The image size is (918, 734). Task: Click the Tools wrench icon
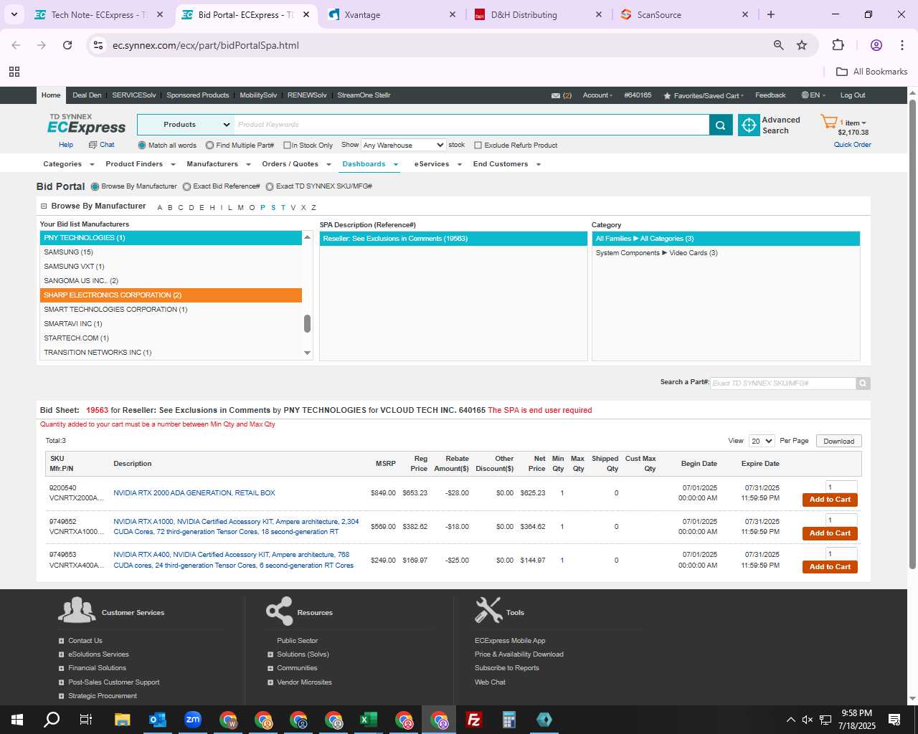[x=488, y=610]
